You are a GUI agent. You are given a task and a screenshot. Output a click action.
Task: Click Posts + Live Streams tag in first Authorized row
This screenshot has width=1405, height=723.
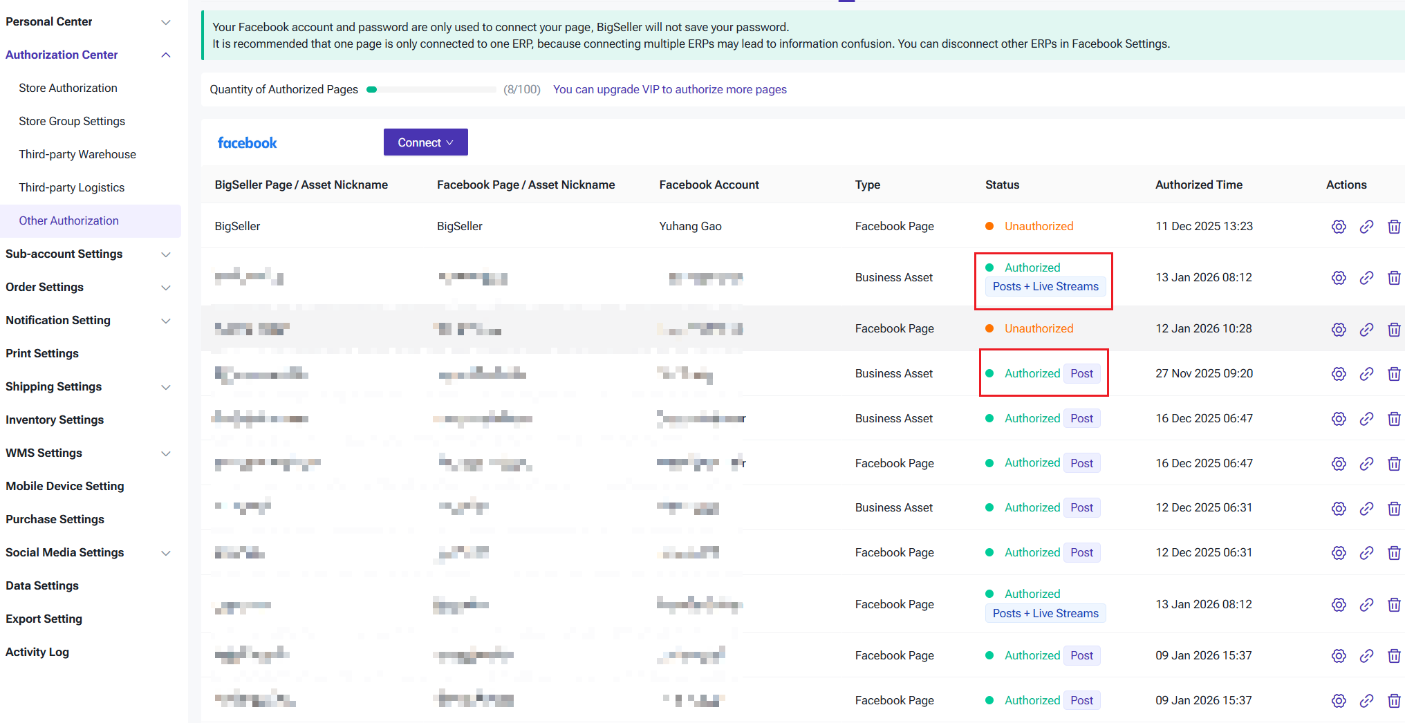tap(1045, 286)
